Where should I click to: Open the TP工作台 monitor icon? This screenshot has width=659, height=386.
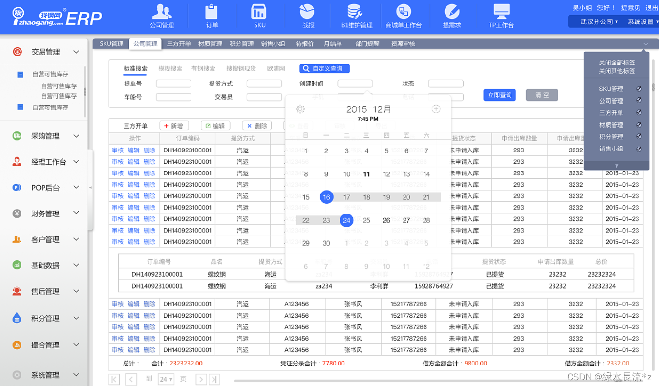pyautogui.click(x=502, y=11)
